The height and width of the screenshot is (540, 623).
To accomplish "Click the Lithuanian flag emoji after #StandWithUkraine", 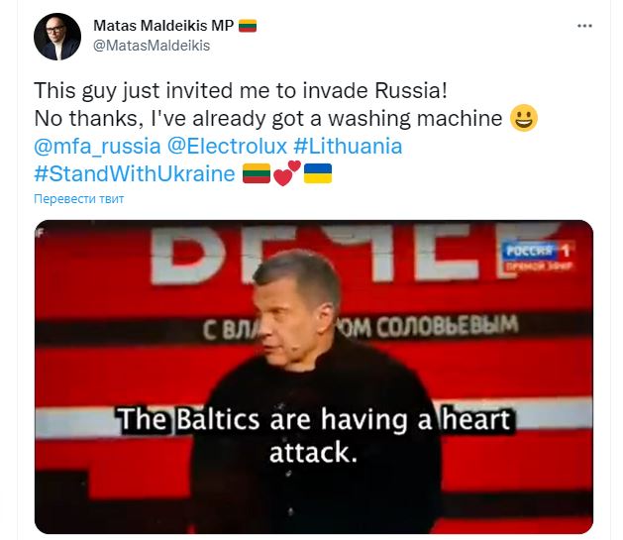I will coord(257,173).
